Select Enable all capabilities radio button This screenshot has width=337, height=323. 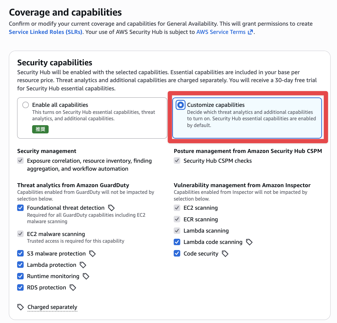[26, 105]
